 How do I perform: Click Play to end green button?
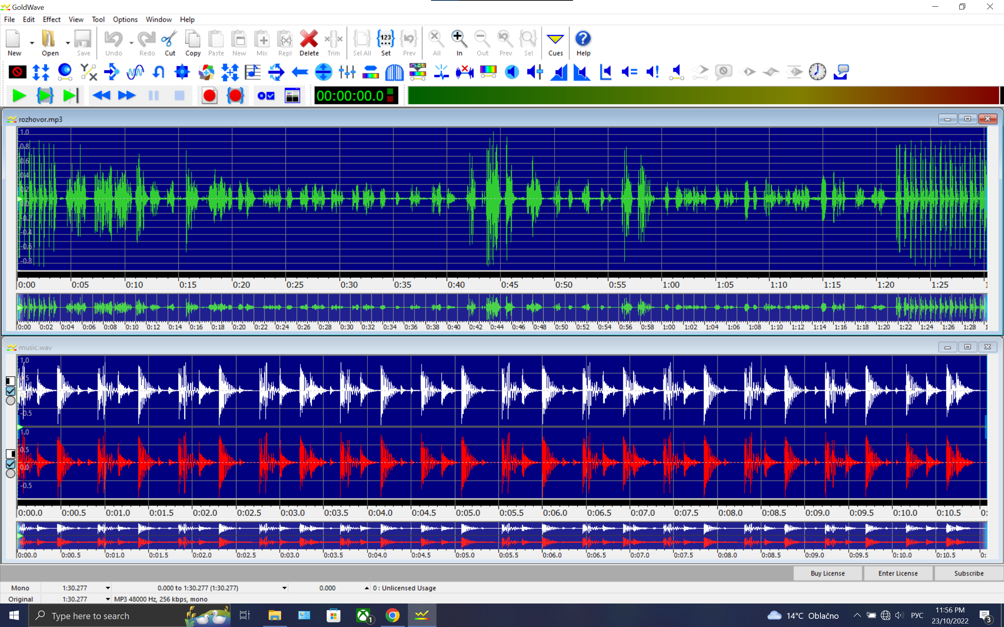pos(71,96)
